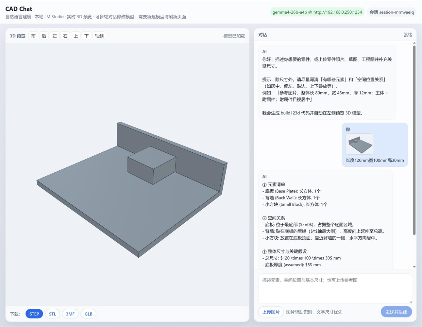Click the chat panel vertical scrollbar

(x=414, y=140)
